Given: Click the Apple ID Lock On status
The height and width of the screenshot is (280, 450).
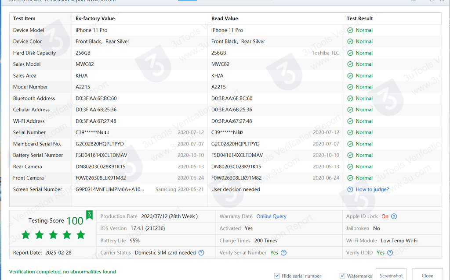Looking at the screenshot, I should pyautogui.click(x=385, y=216).
